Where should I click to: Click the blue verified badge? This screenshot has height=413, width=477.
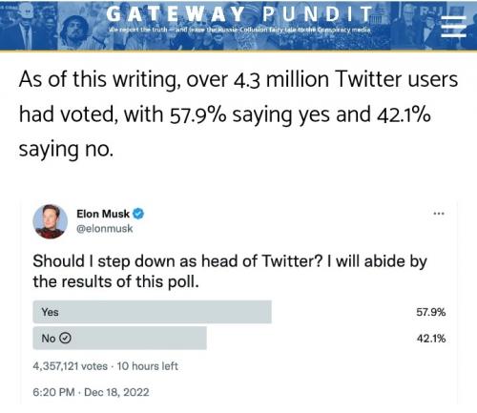[x=138, y=214]
